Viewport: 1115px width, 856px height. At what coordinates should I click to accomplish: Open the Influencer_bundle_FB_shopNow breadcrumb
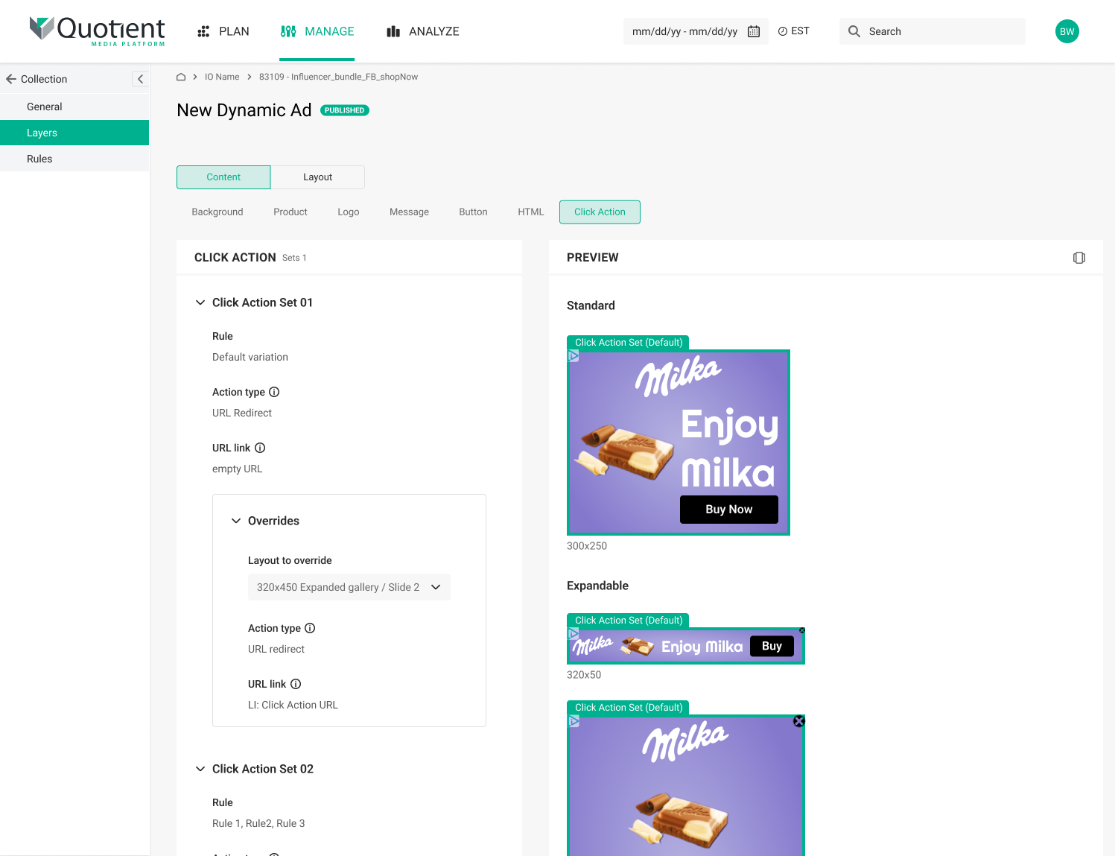[338, 77]
